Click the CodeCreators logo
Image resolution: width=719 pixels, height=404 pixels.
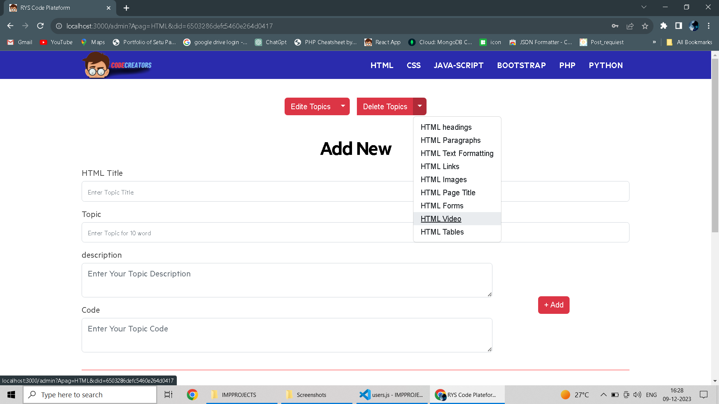tap(117, 65)
